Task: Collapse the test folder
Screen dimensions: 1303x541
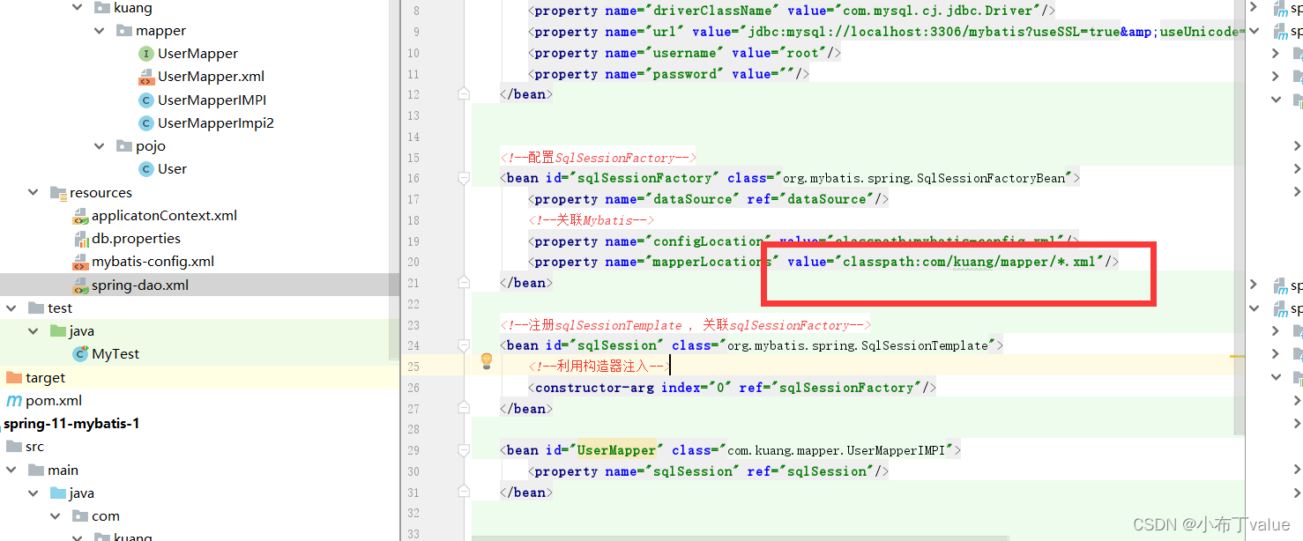Action: (x=11, y=308)
